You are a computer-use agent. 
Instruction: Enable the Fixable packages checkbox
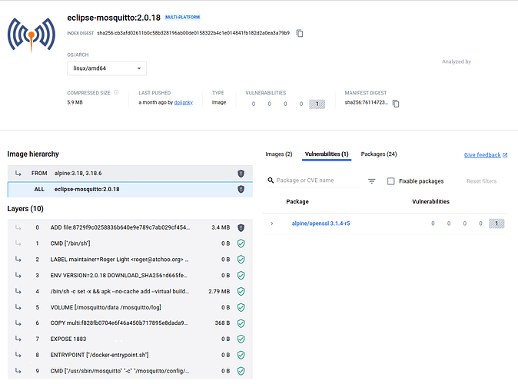tap(391, 181)
